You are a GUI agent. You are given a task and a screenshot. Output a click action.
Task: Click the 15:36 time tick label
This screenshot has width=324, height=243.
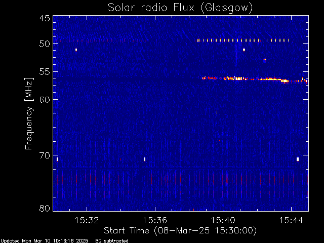pyautogui.click(x=155, y=221)
